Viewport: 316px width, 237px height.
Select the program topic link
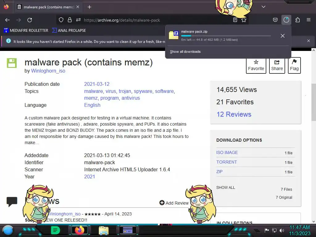point(110,98)
